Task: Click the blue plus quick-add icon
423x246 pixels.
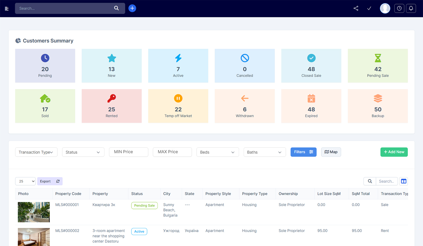Action: pos(132,8)
